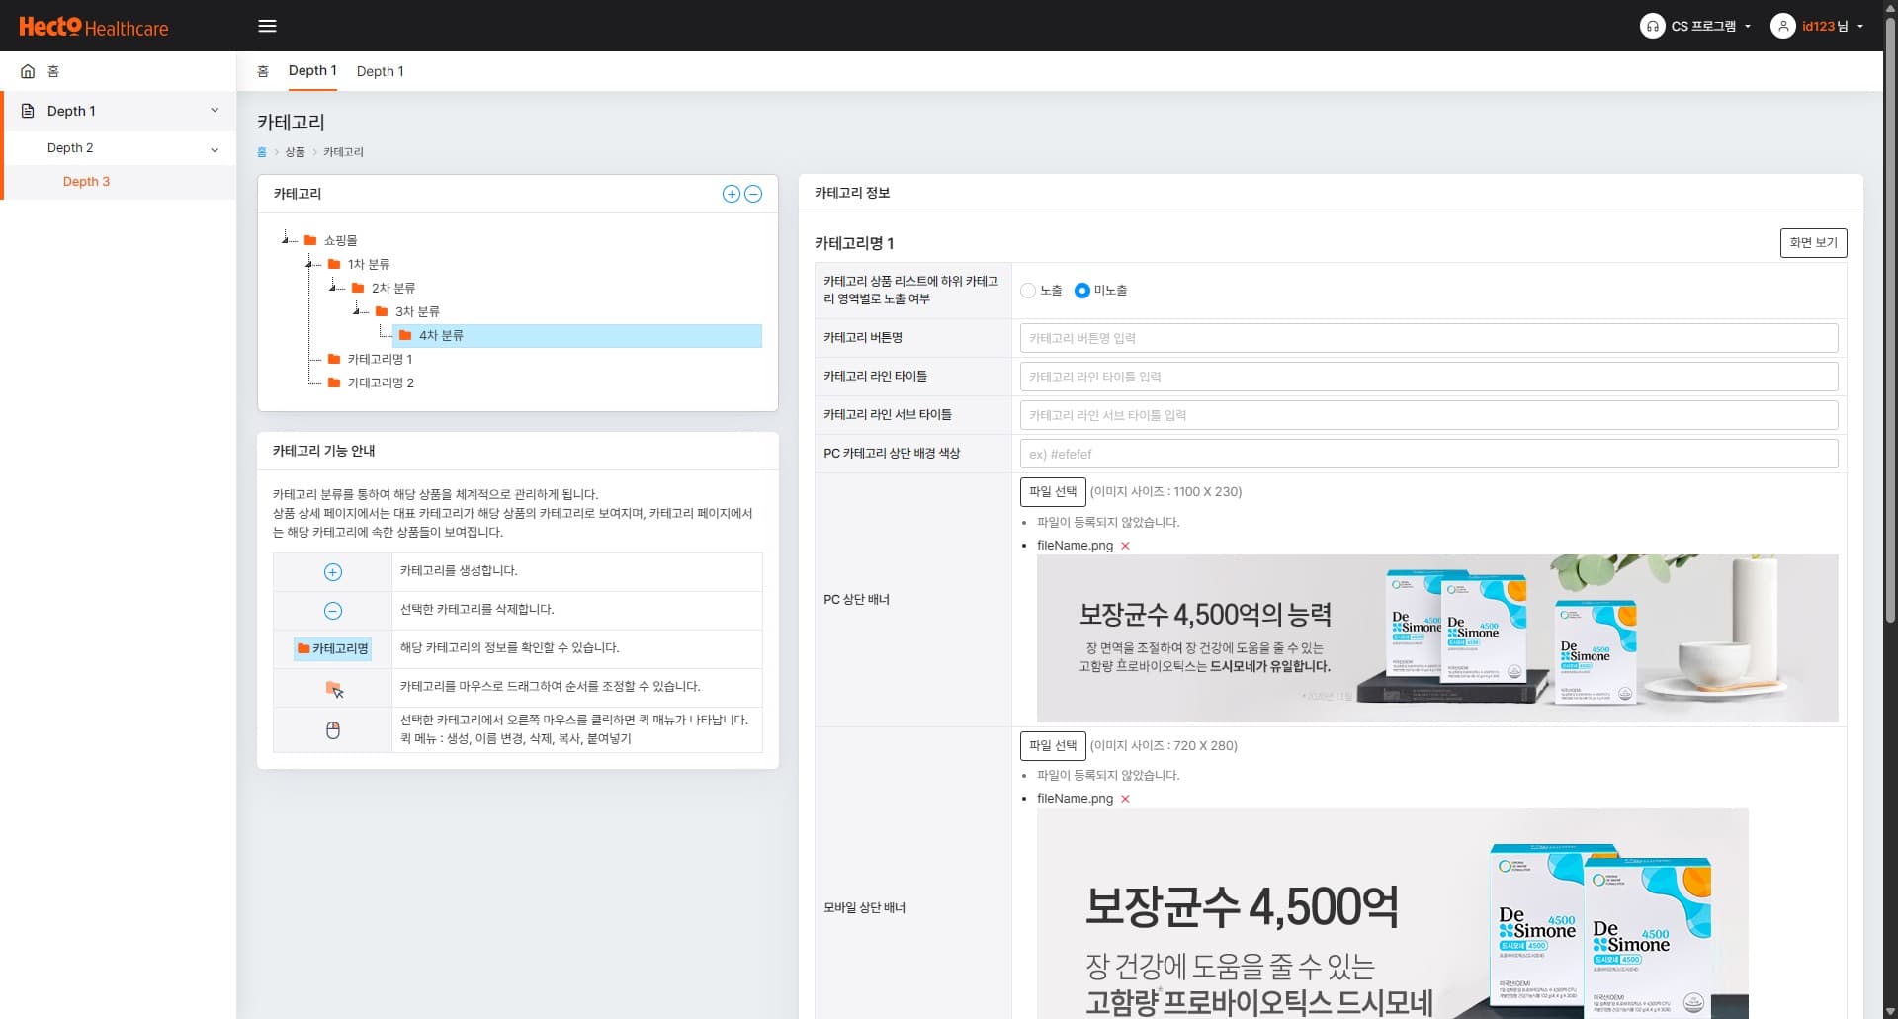Viewport: 1898px width, 1019px height.
Task: Click the 홈 breadcrumb link
Action: tap(262, 152)
